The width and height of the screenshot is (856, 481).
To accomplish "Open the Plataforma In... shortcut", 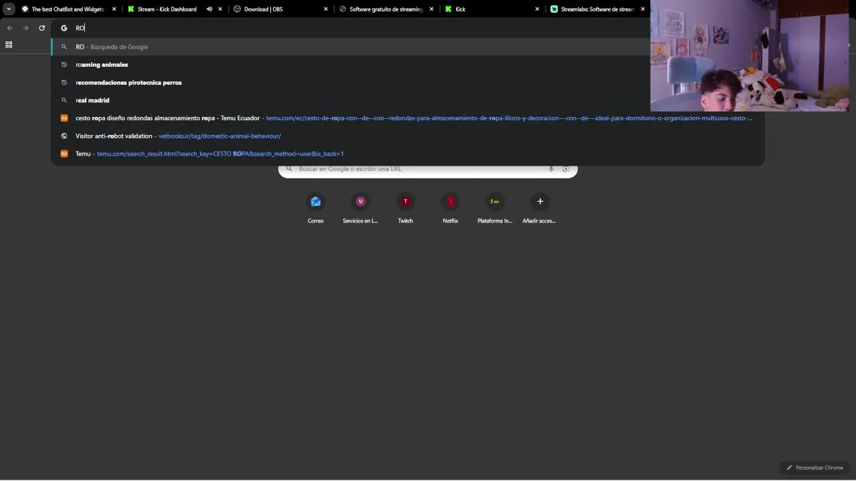I will (495, 207).
